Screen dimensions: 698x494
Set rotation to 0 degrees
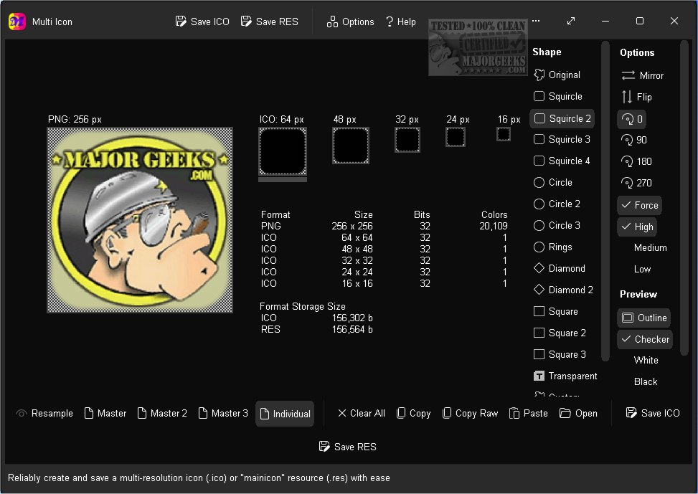click(x=632, y=119)
